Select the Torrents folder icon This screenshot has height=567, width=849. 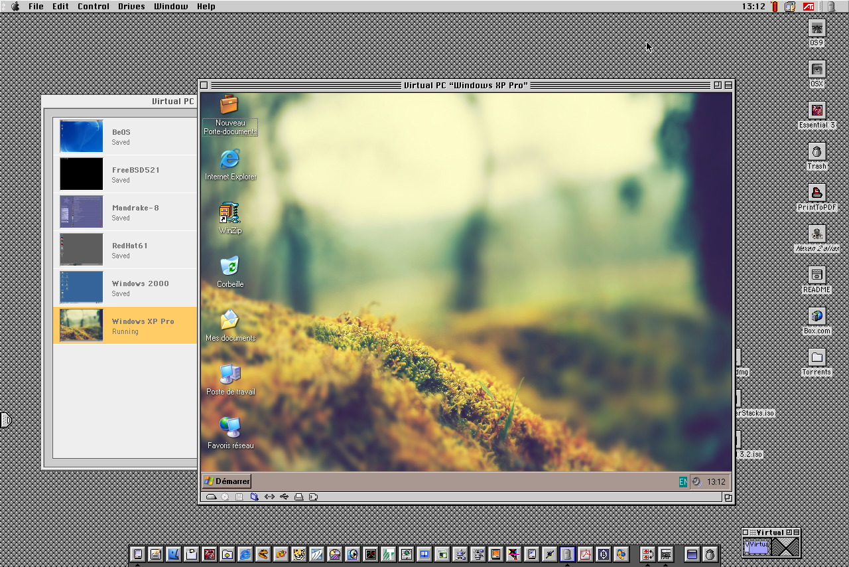pos(816,362)
